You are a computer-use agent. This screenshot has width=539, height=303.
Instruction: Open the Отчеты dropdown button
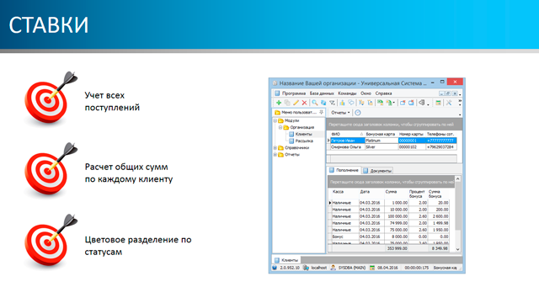(x=340, y=113)
